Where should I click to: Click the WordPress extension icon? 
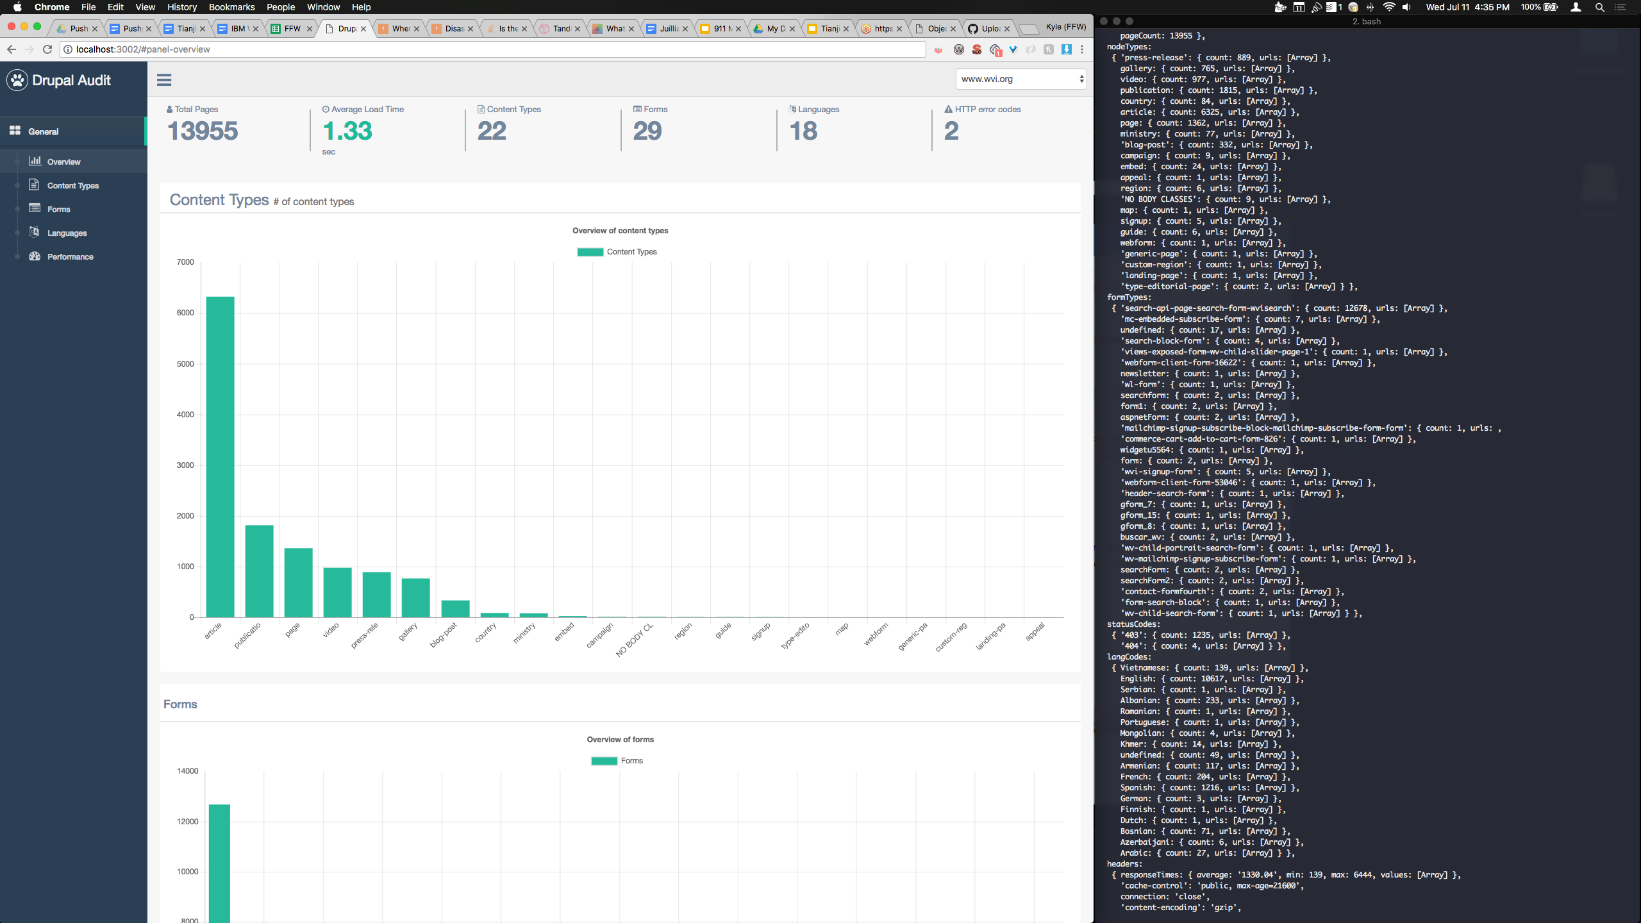[959, 49]
